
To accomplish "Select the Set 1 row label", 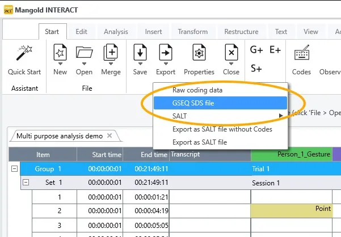I will (x=54, y=183).
